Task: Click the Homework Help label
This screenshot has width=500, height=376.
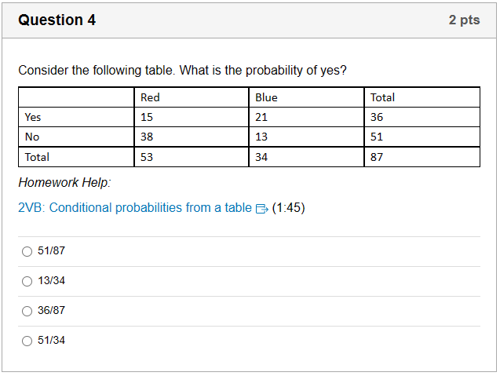Action: pos(64,182)
